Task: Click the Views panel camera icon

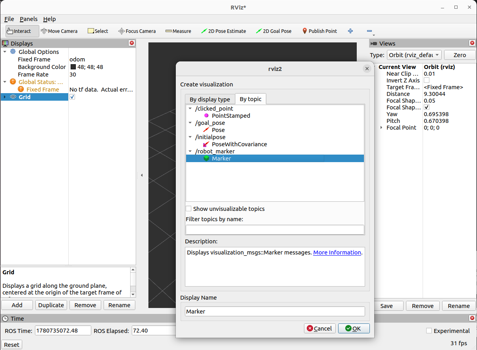Action: pyautogui.click(x=373, y=44)
